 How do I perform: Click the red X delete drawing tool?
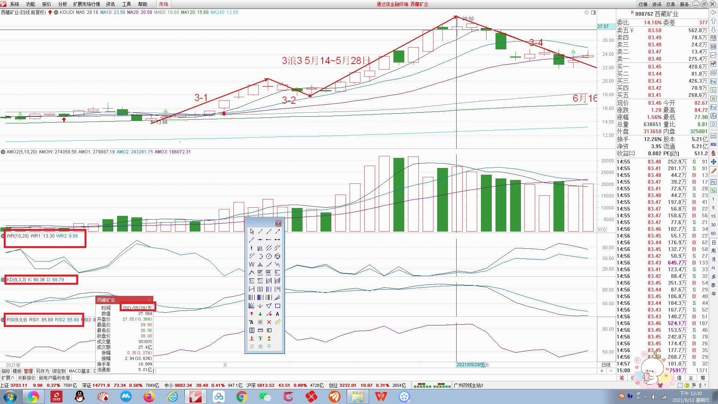tap(269, 322)
